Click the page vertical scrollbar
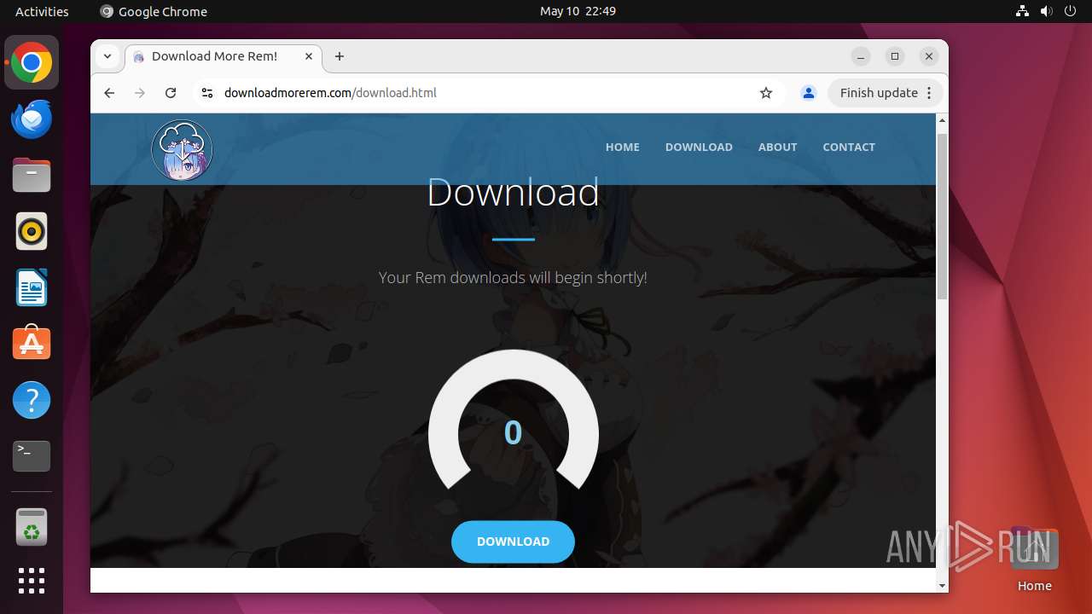 pos(942,216)
